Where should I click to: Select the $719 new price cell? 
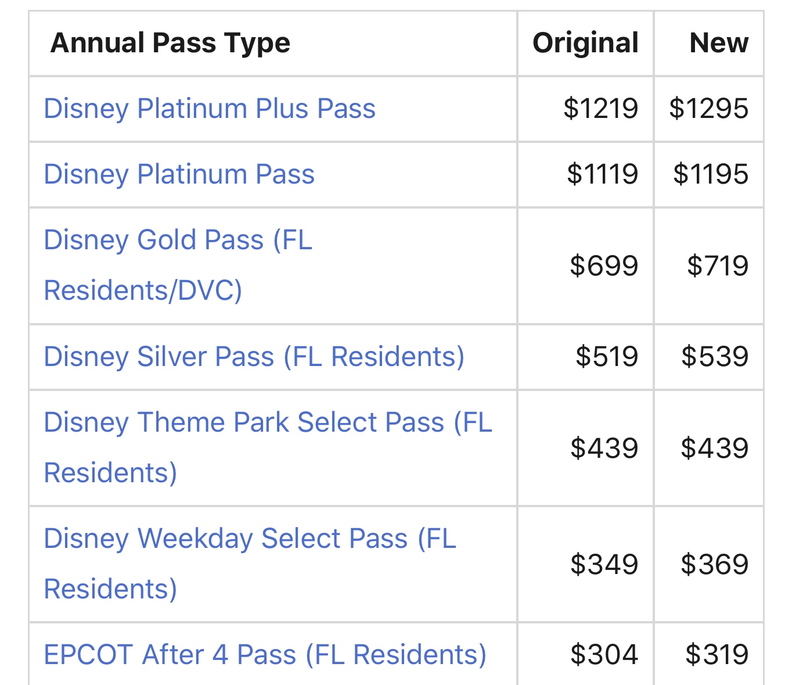click(718, 266)
